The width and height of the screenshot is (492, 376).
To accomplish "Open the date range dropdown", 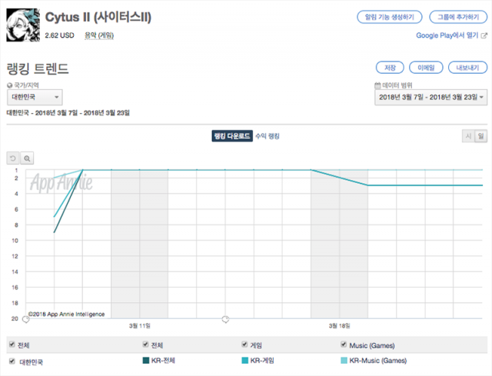I will click(x=430, y=98).
